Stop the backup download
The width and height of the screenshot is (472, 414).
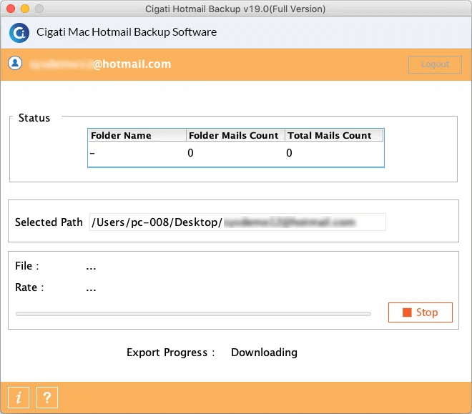point(421,312)
